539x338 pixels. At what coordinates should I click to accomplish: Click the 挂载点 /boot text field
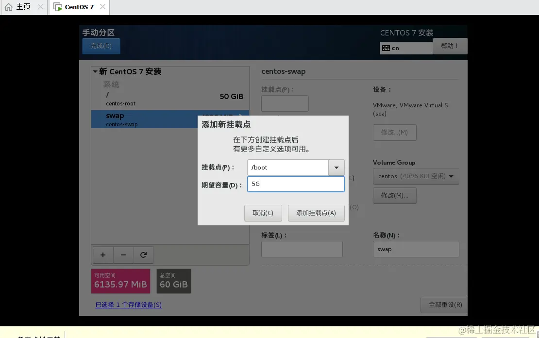pos(288,168)
